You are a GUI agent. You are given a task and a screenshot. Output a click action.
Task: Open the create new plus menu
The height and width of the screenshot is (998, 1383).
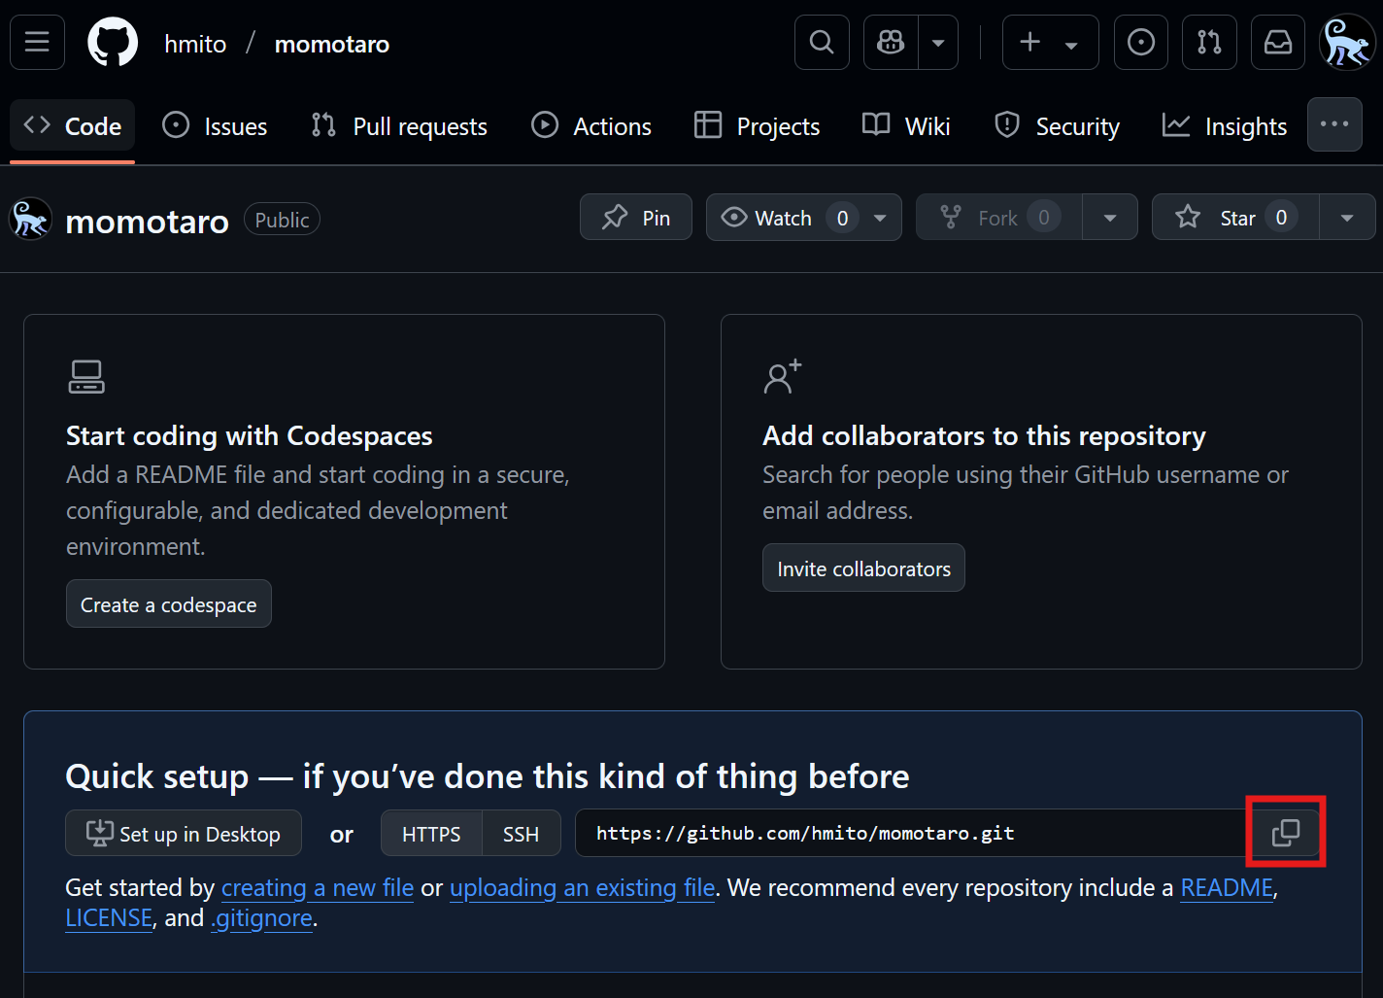[x=1050, y=43]
